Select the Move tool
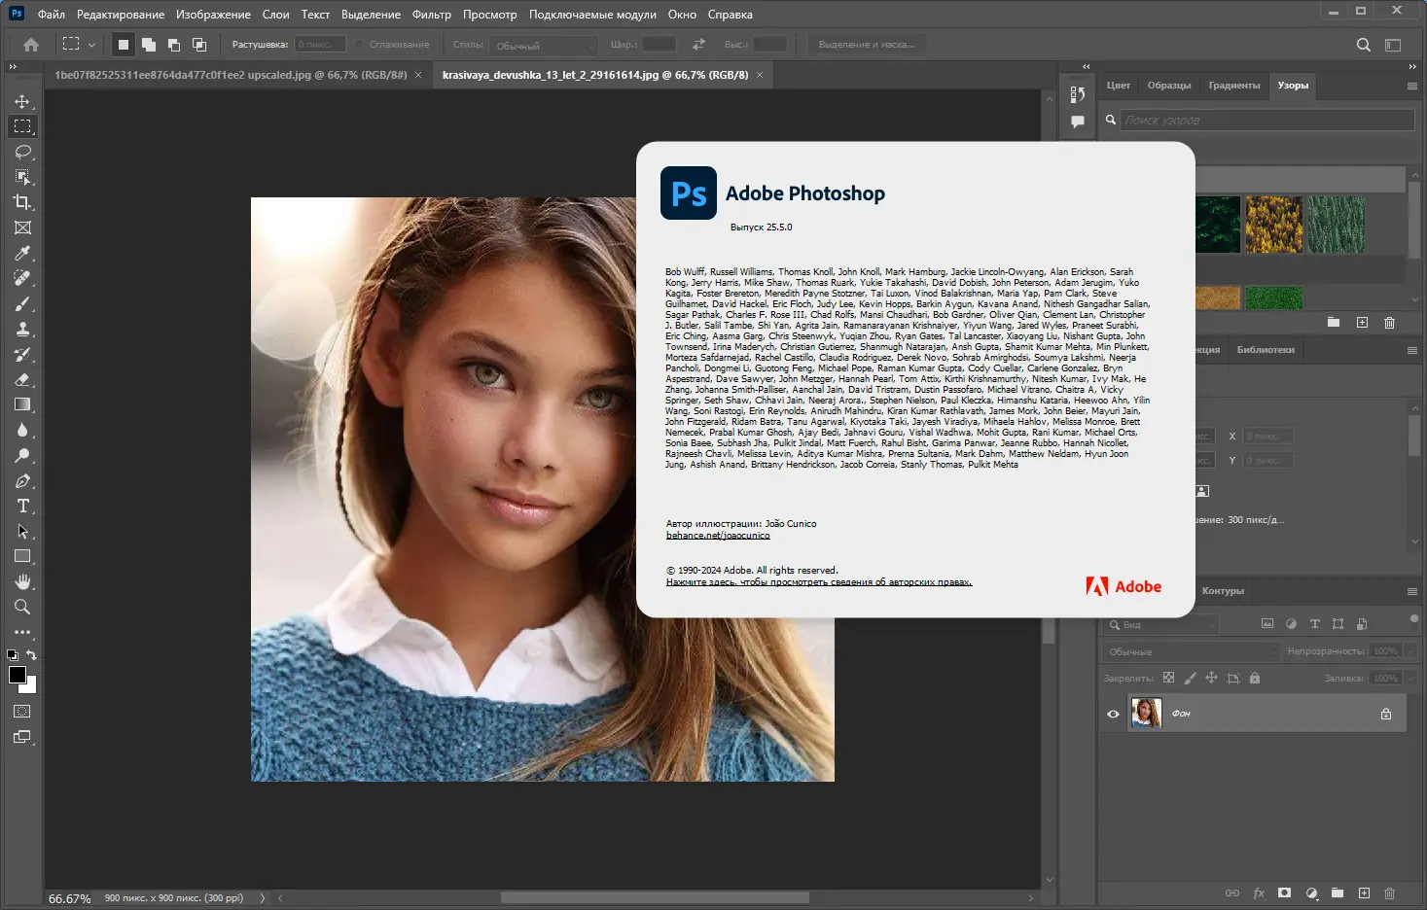Viewport: 1427px width, 910px height. tap(22, 101)
